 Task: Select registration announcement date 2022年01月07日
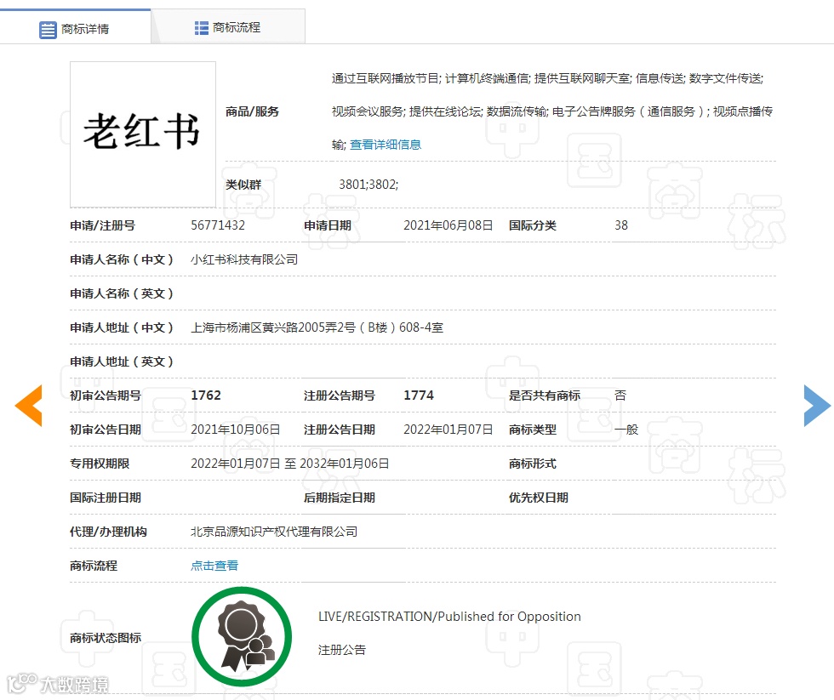point(448,430)
